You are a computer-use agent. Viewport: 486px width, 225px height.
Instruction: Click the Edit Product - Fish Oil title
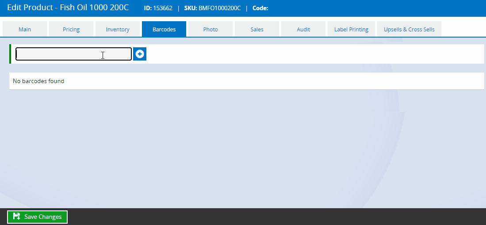pos(68,8)
